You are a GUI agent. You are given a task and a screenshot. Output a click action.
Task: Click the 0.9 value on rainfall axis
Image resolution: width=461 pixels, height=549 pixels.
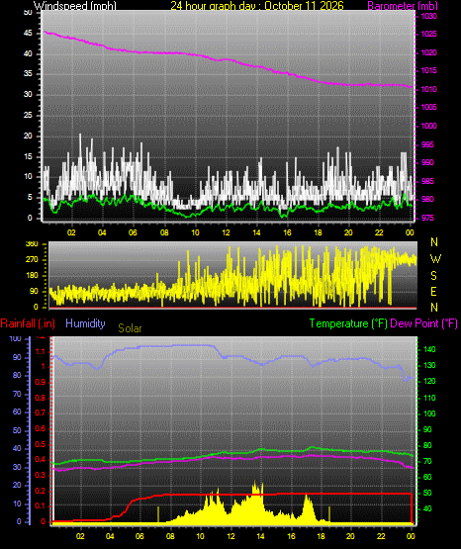pyautogui.click(x=41, y=383)
